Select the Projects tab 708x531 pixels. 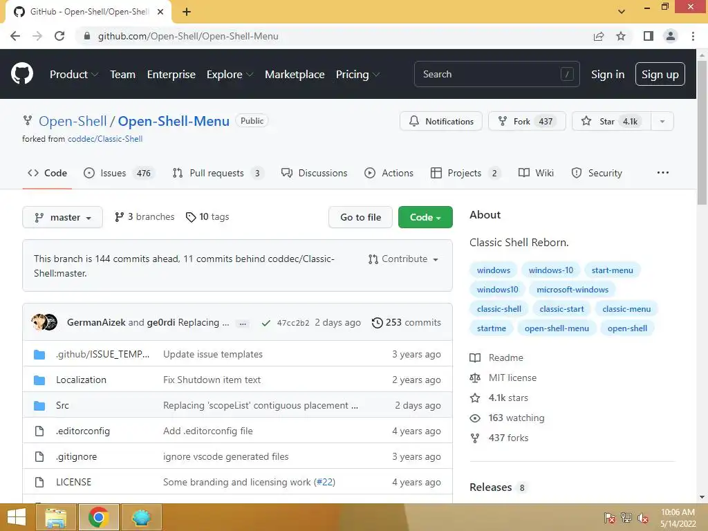466,173
